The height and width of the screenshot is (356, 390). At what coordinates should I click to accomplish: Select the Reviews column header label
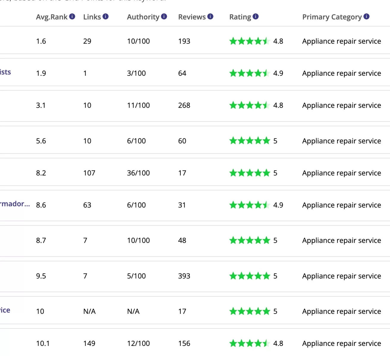192,17
